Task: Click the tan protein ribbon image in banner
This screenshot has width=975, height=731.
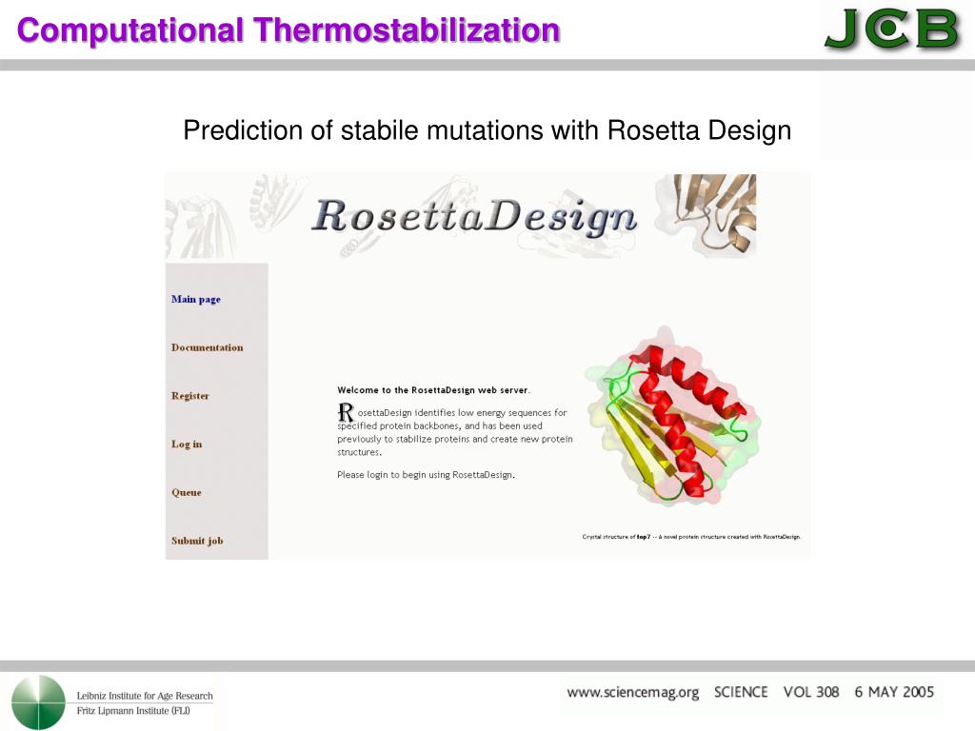Action: tap(708, 216)
